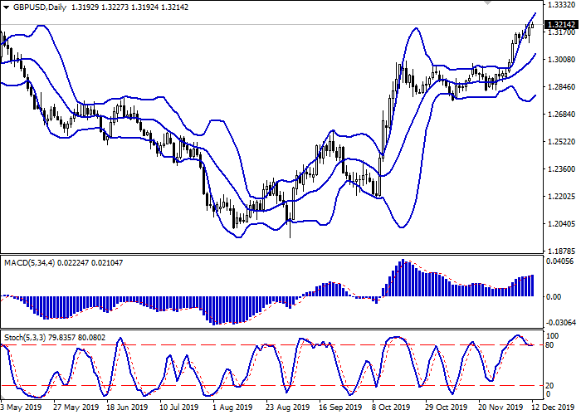Click the 1 Aug 2019 date label
This screenshot has width=581, height=415.
coord(232,408)
